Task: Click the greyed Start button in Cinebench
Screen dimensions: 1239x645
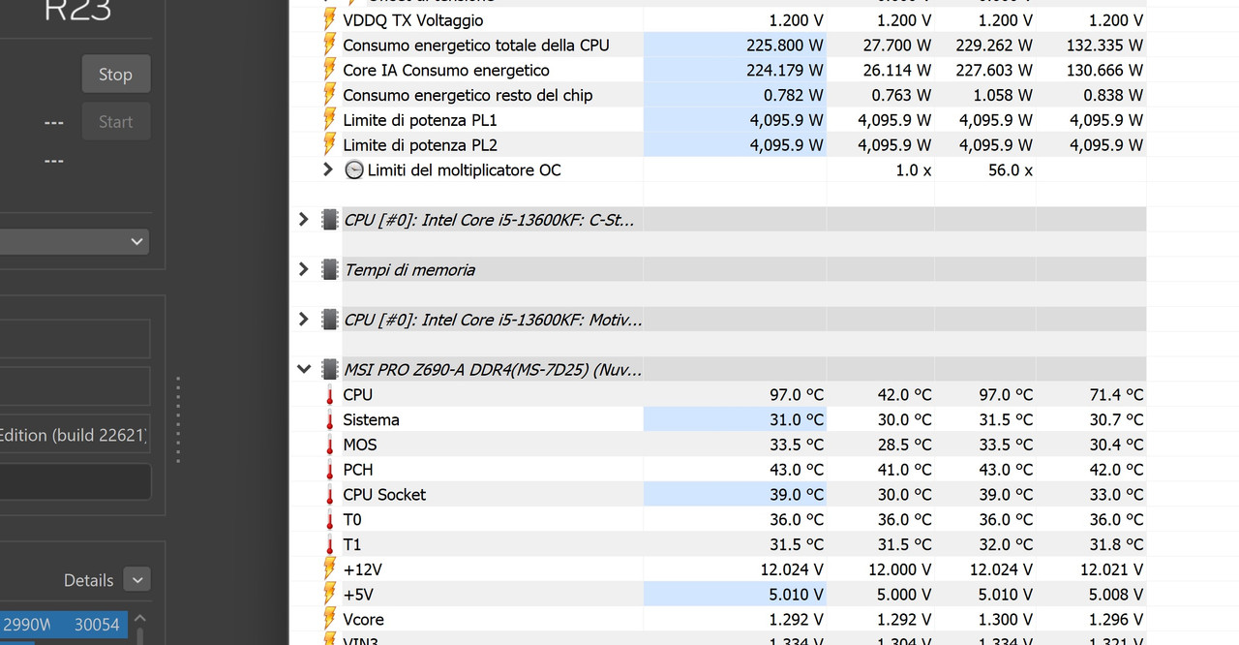Action: point(115,122)
